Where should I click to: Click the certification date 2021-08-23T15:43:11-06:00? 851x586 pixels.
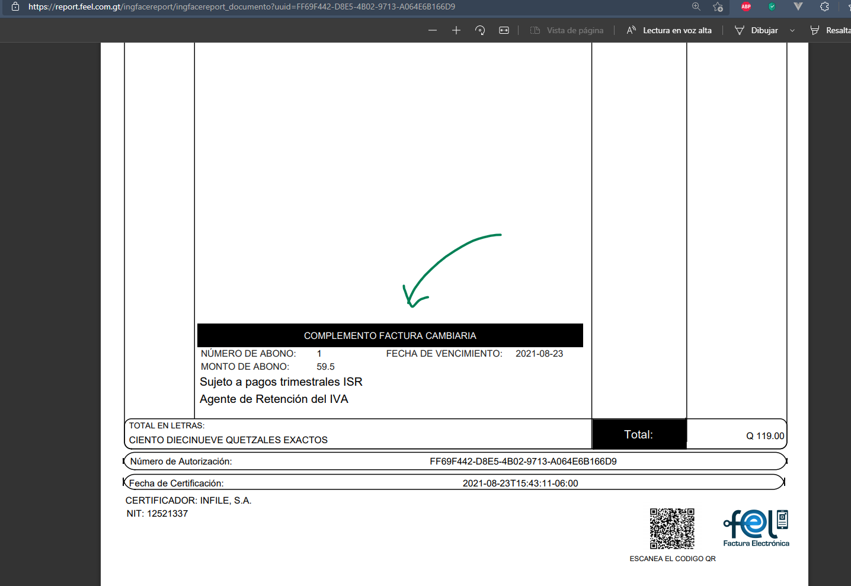(520, 483)
